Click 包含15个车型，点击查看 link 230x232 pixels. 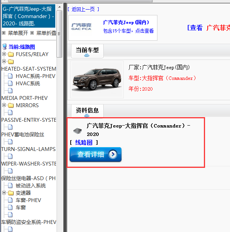pos(128,31)
